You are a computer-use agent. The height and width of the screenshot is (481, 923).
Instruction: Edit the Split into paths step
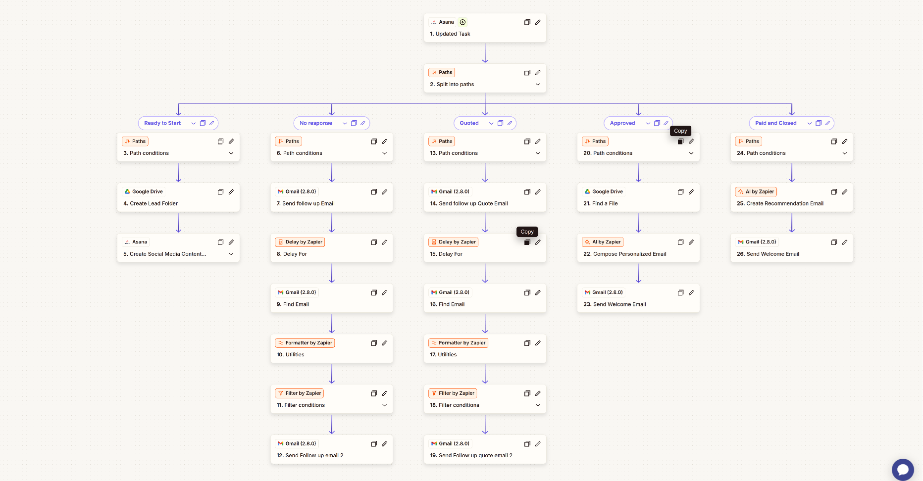[538, 73]
